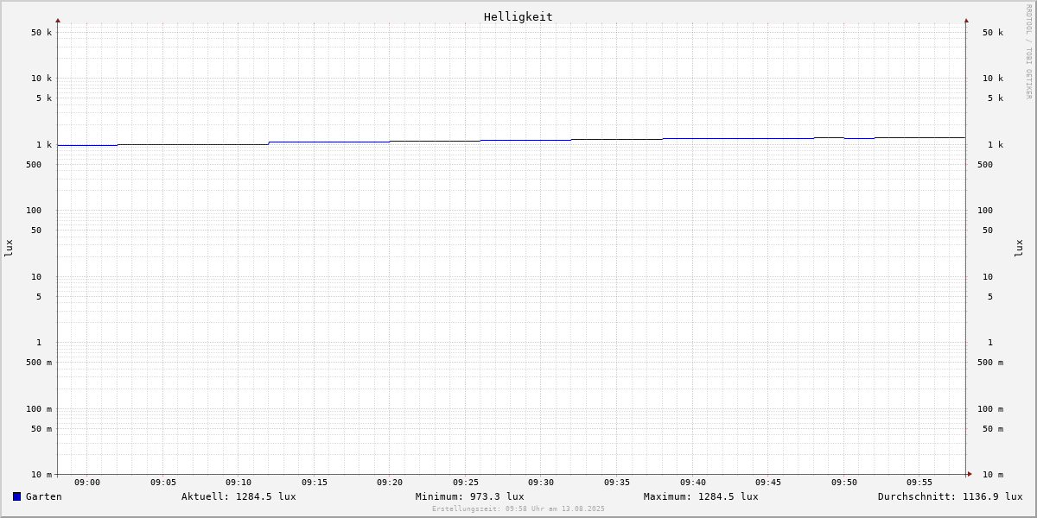Click the 50 k tick on left axis
1037x518 pixels.
click(x=41, y=33)
